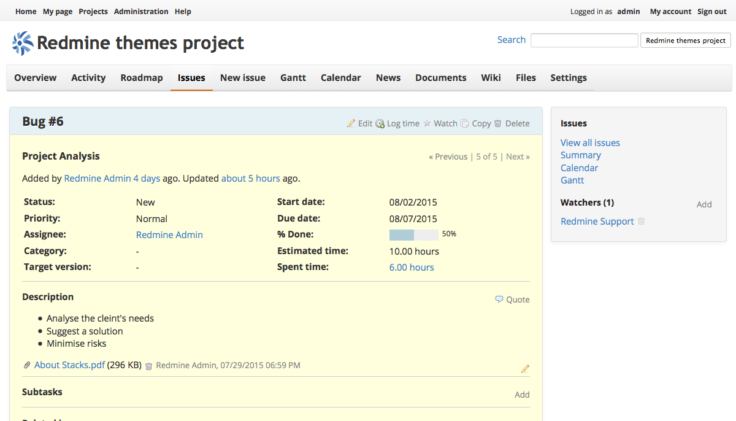Open the Calendar tab
This screenshot has width=736, height=421.
341,78
